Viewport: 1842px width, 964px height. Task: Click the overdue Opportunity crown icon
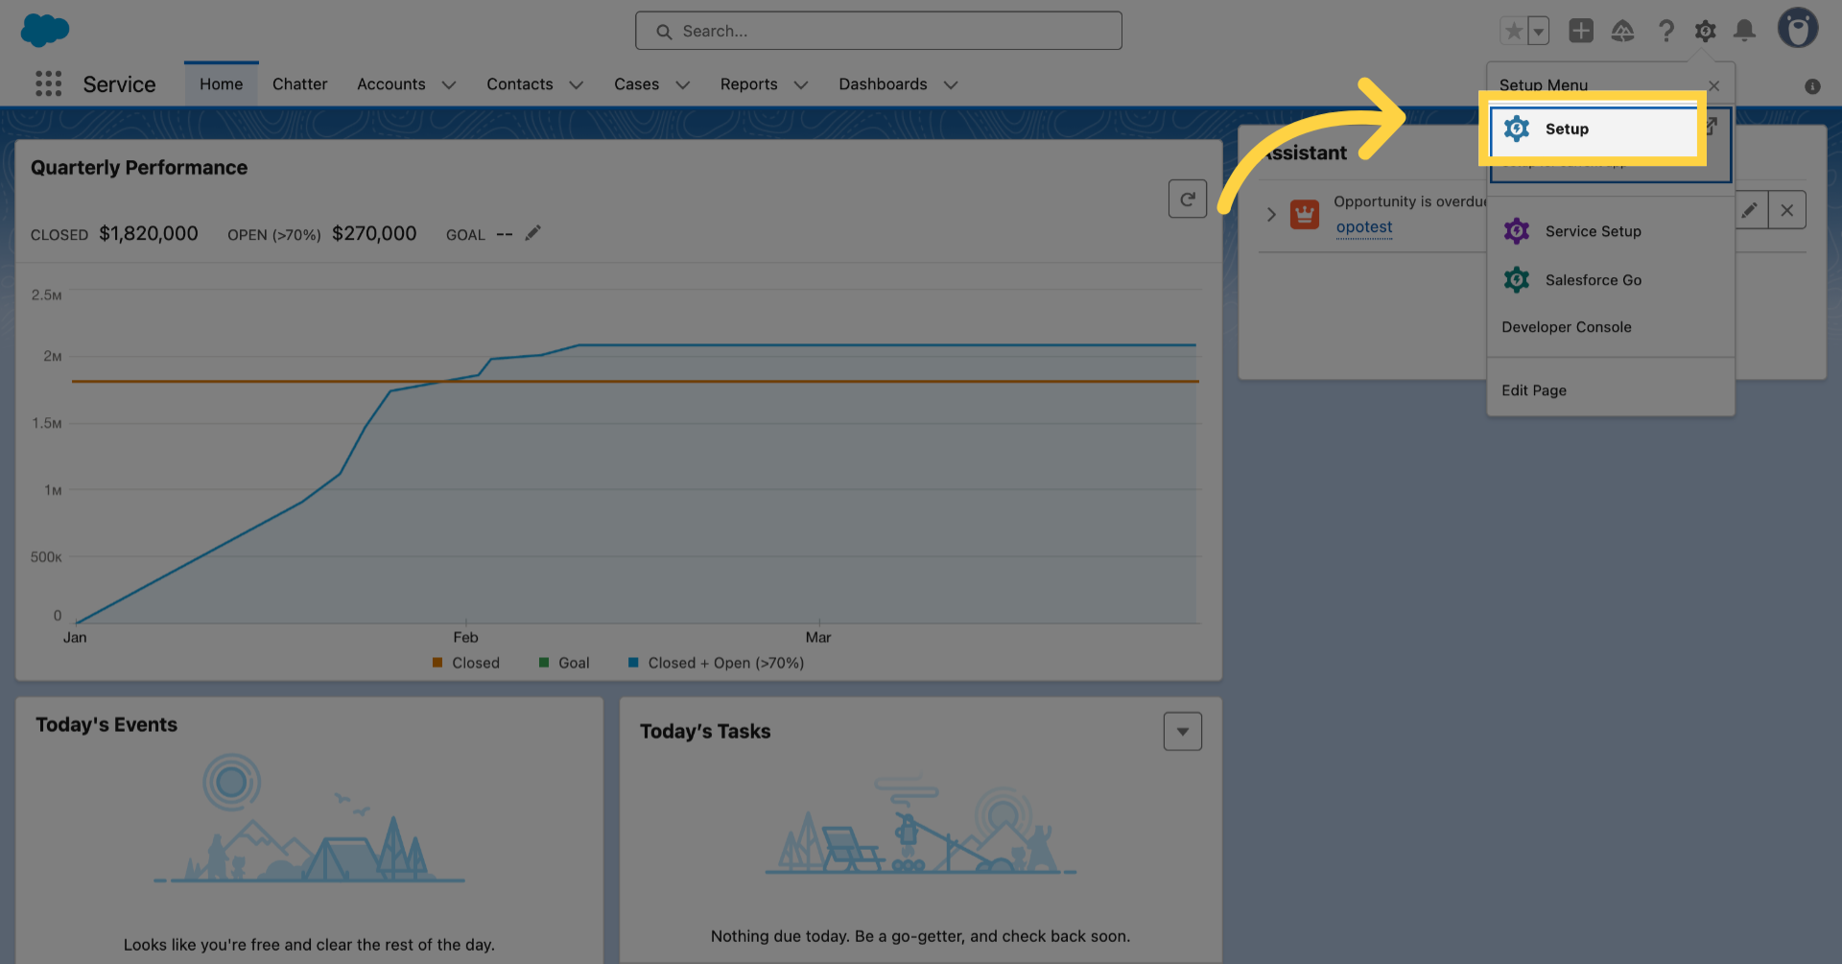[x=1305, y=214]
